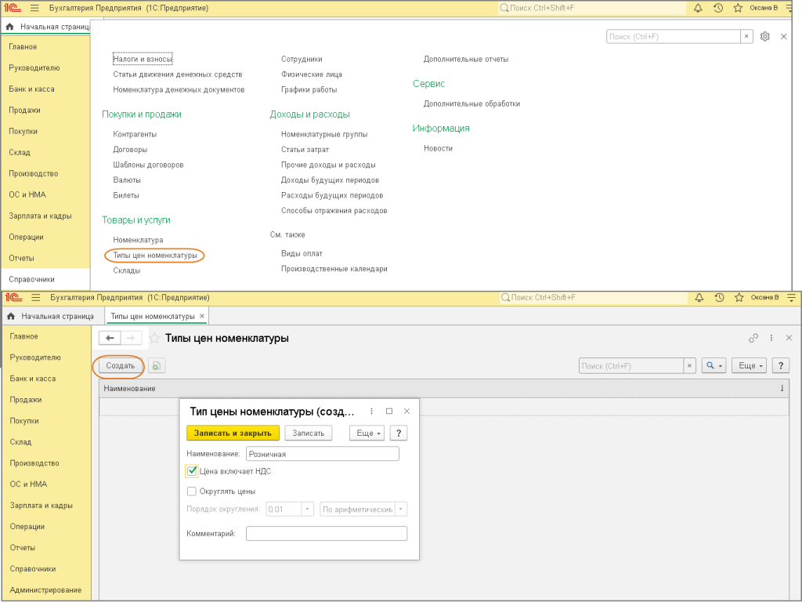This screenshot has width=802, height=602.
Task: Select Контрагенты in the Справочники menu
Action: [135, 134]
